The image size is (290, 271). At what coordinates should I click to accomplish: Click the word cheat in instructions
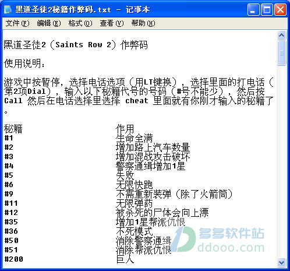pyautogui.click(x=137, y=101)
